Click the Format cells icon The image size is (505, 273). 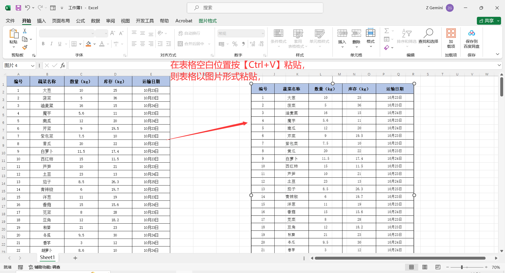pyautogui.click(x=371, y=33)
